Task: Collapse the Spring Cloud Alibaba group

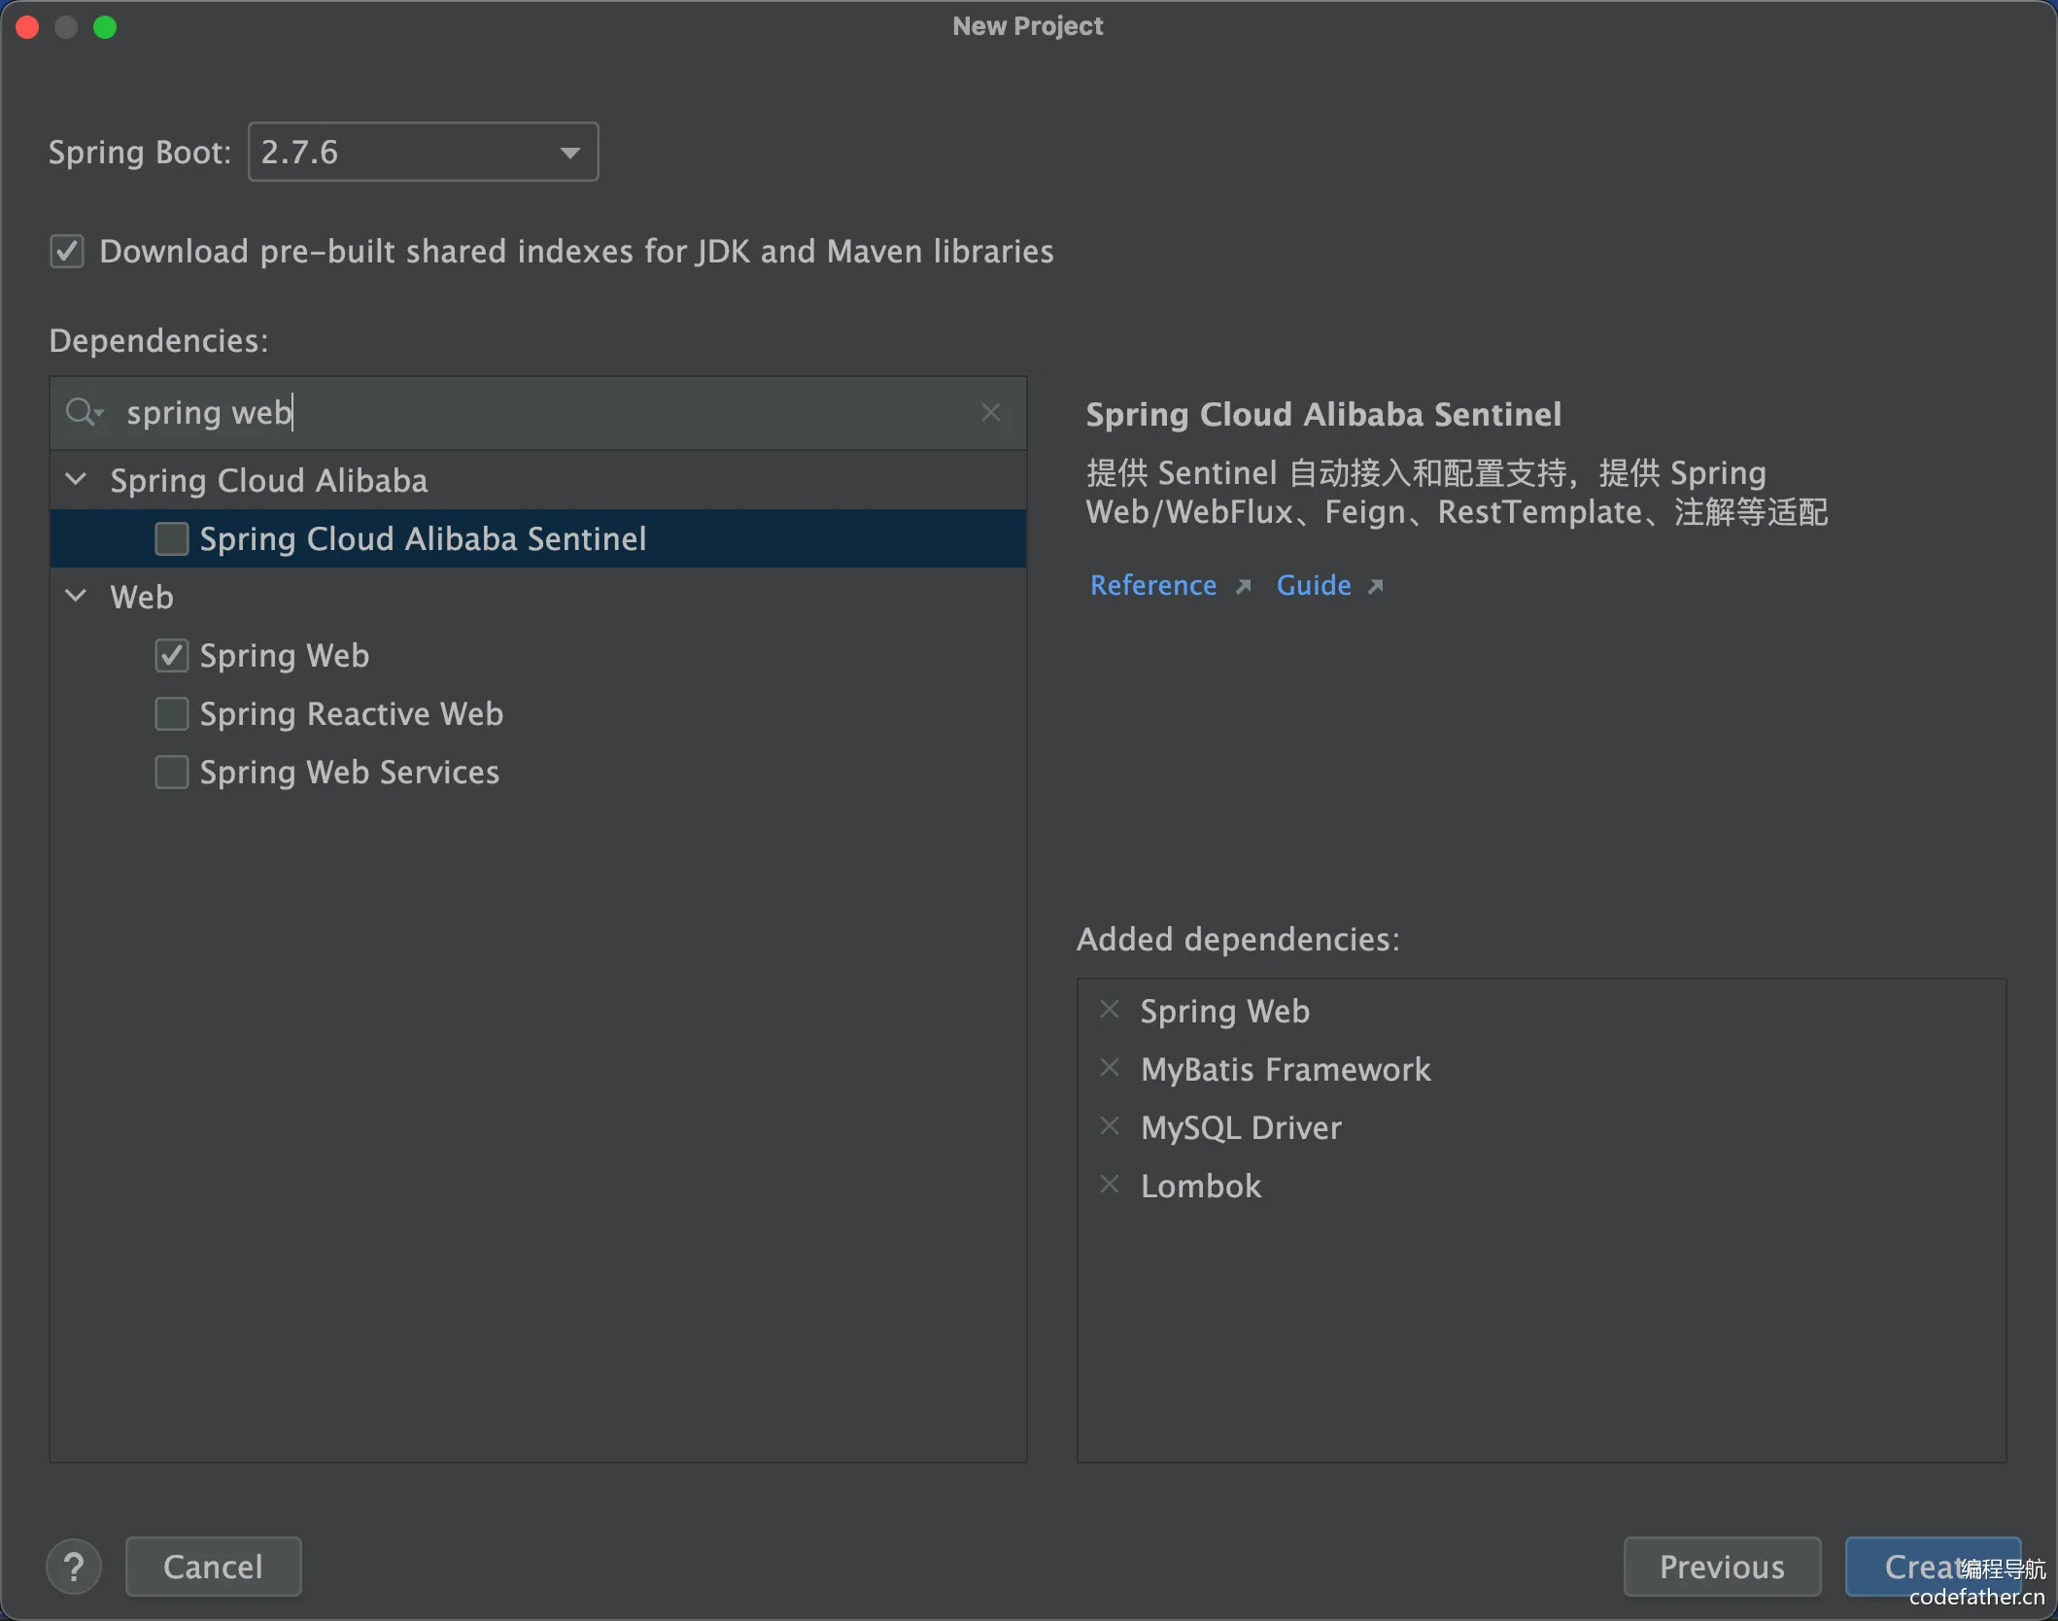Action: click(x=76, y=479)
